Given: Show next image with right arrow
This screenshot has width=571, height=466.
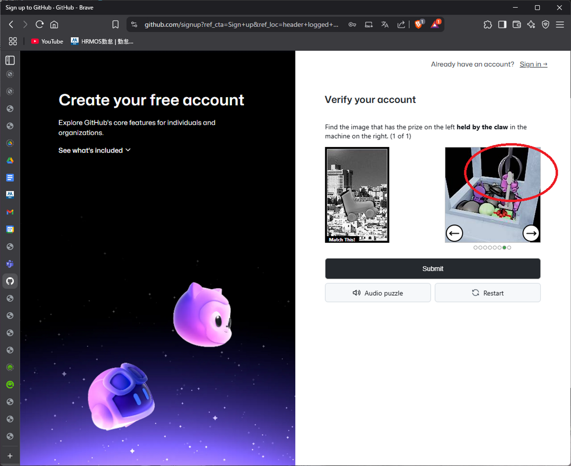Looking at the screenshot, I should 531,233.
